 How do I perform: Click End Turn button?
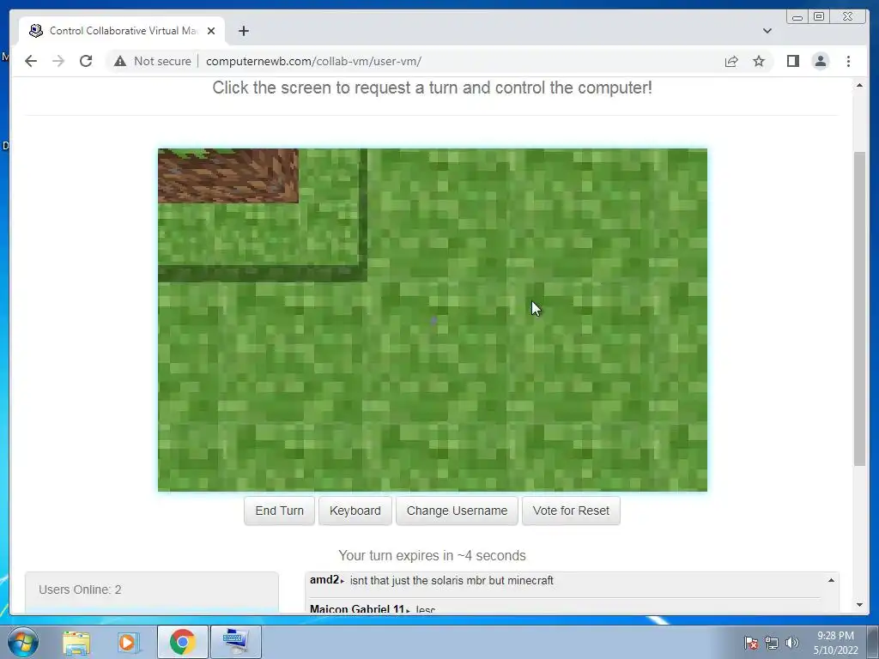click(x=279, y=511)
